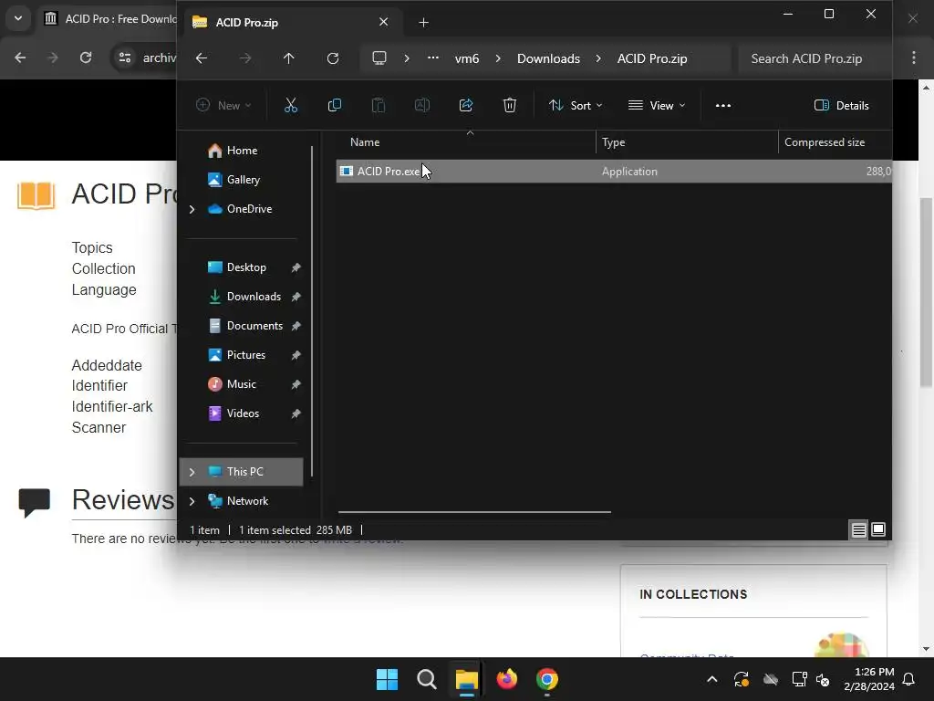This screenshot has height=701, width=934.
Task: Click the PC monitor icon in address bar
Action: [x=379, y=58]
